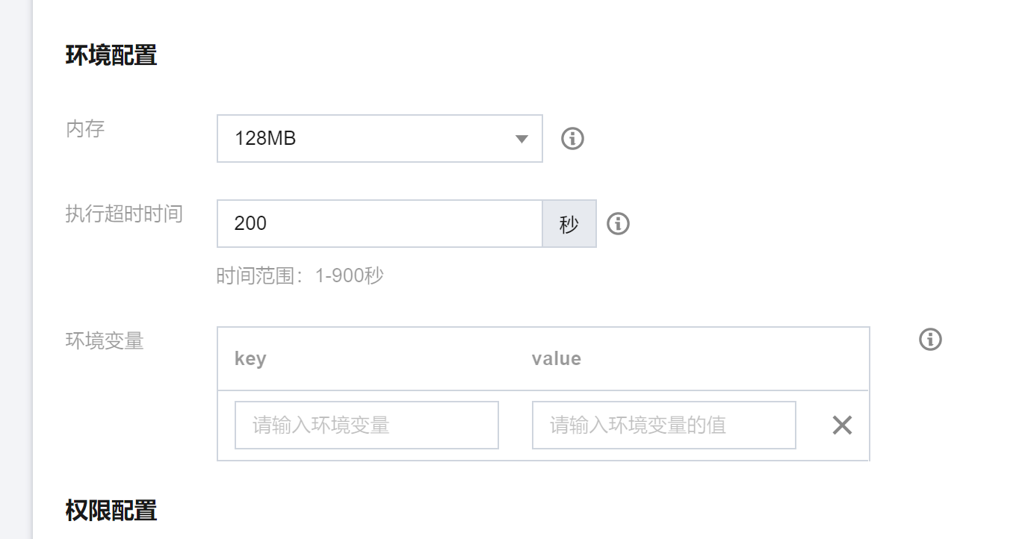Image resolution: width=1034 pixels, height=539 pixels.
Task: Click the 秒 unit box
Action: click(x=569, y=223)
